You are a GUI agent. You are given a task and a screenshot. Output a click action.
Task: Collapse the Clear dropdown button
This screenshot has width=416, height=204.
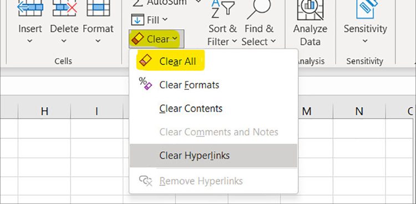click(x=156, y=39)
